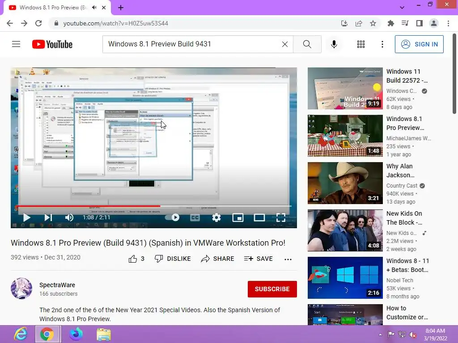Screen dimensions: 458x343
Task: Start voice search with the microphone
Action: (x=334, y=44)
